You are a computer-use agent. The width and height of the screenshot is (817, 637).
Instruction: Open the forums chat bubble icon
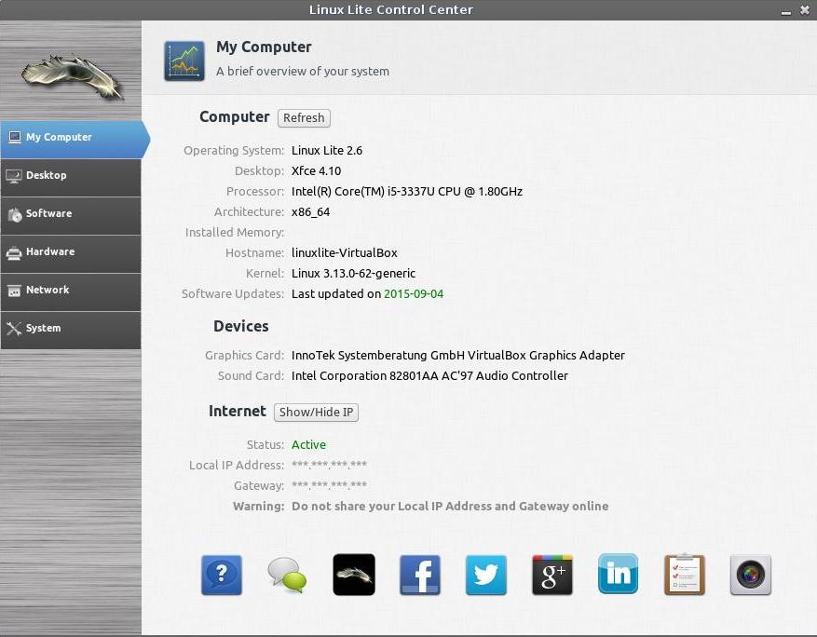287,575
